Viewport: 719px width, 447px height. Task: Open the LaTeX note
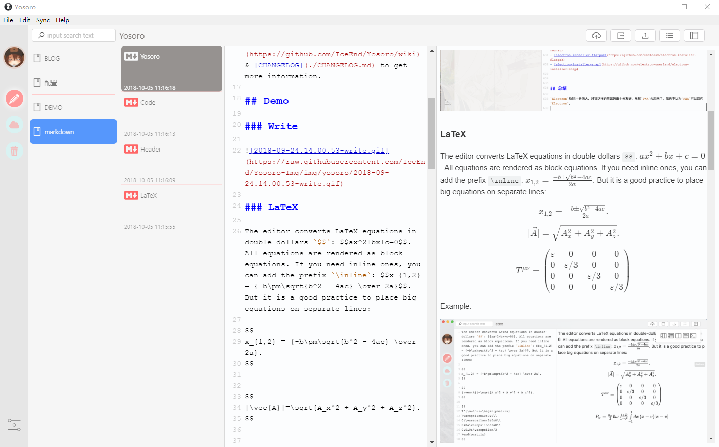point(172,208)
